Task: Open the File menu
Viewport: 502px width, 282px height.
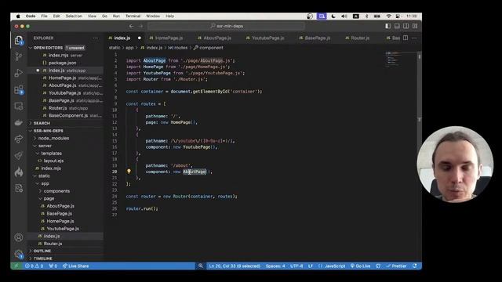Action: coord(44,16)
